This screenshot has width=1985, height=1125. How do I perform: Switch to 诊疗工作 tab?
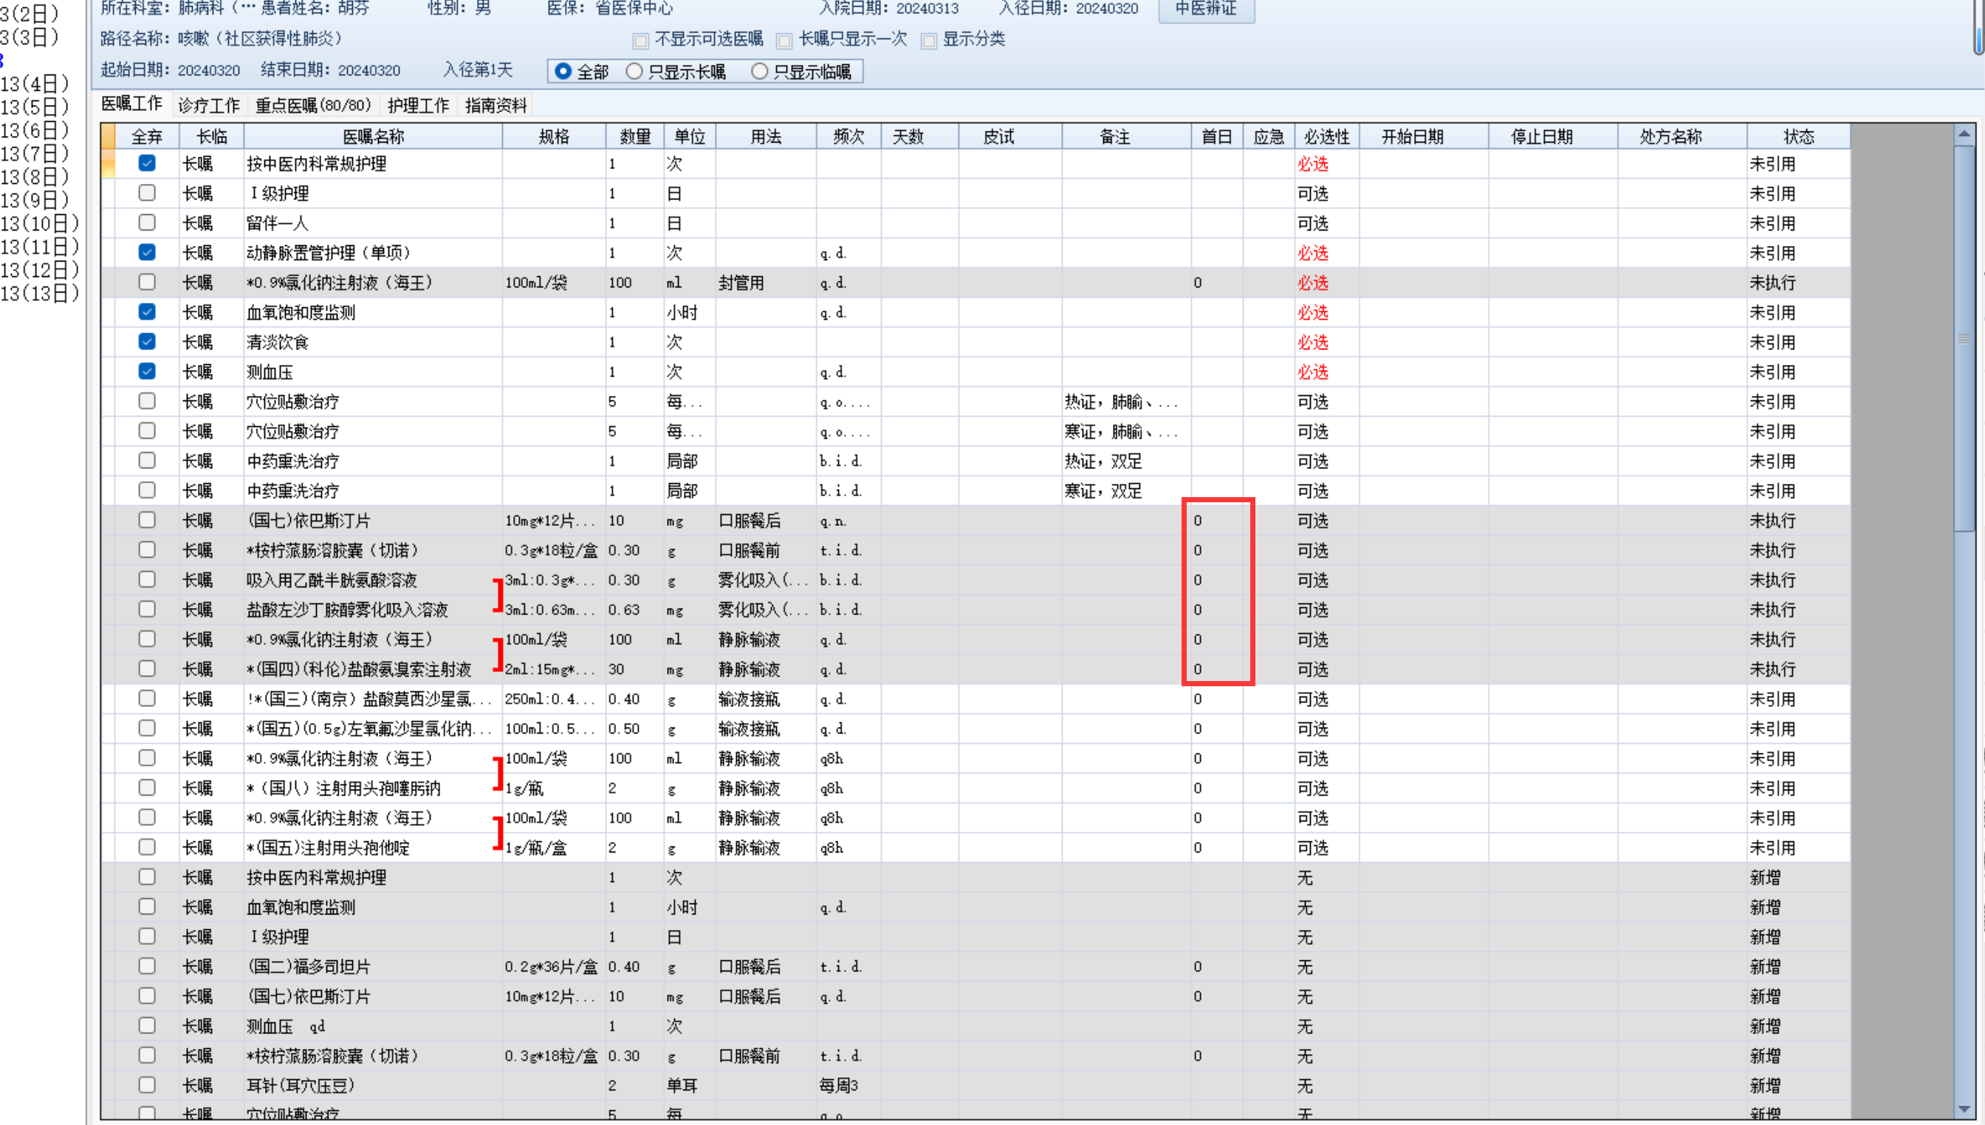pos(208,105)
